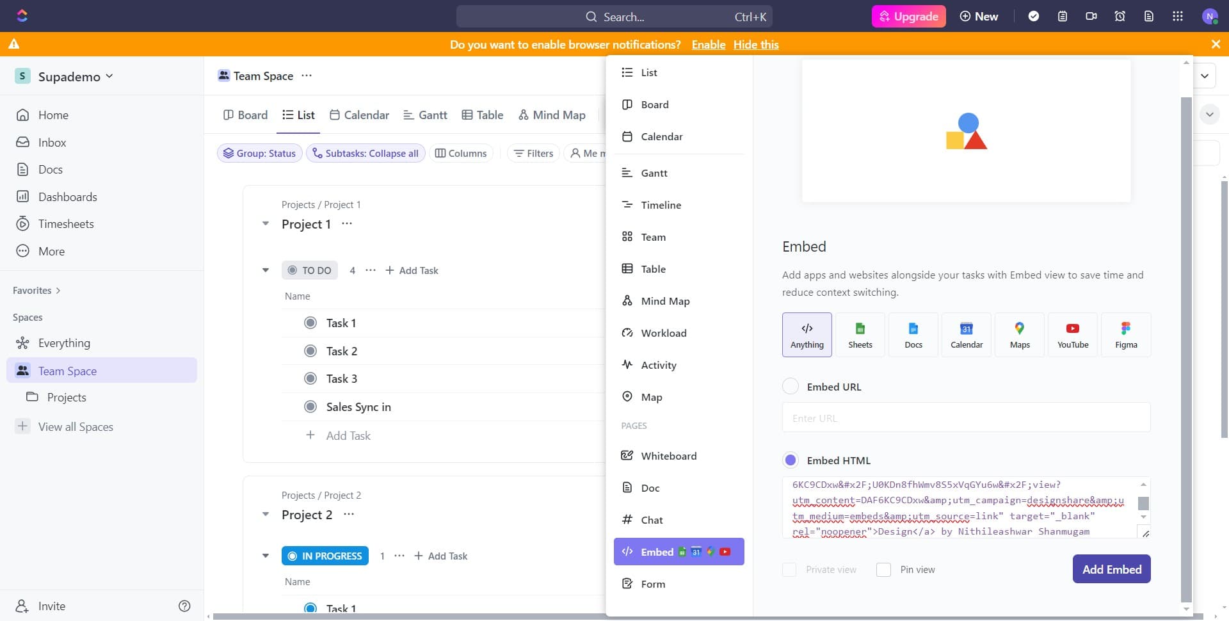Collapse Project 2
Image resolution: width=1229 pixels, height=621 pixels.
(x=265, y=514)
